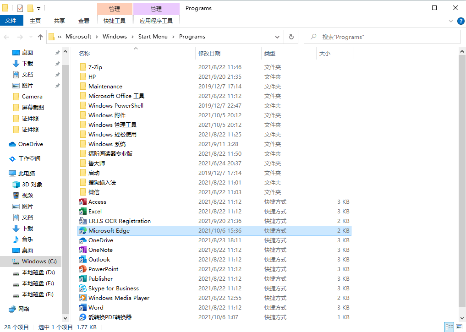Open recent locations dropdown arrow

pos(31,37)
